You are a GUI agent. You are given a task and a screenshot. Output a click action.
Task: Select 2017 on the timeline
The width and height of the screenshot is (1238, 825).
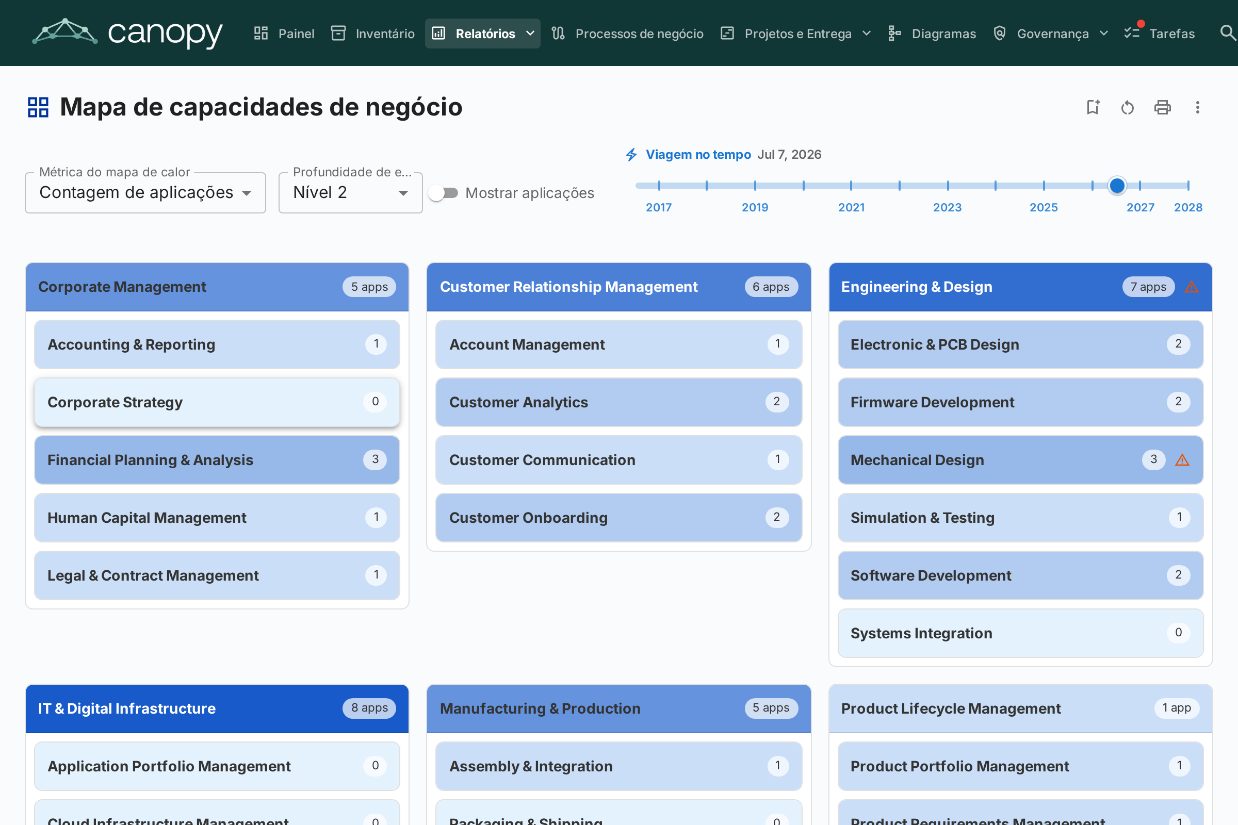pos(659,207)
